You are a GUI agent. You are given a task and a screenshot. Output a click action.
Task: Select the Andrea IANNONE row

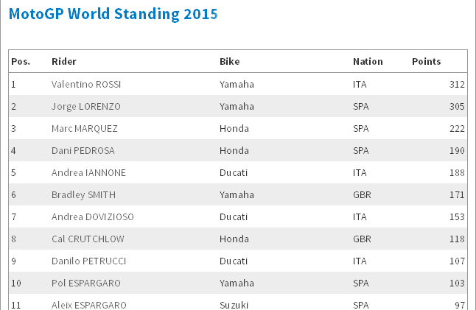[x=238, y=172]
